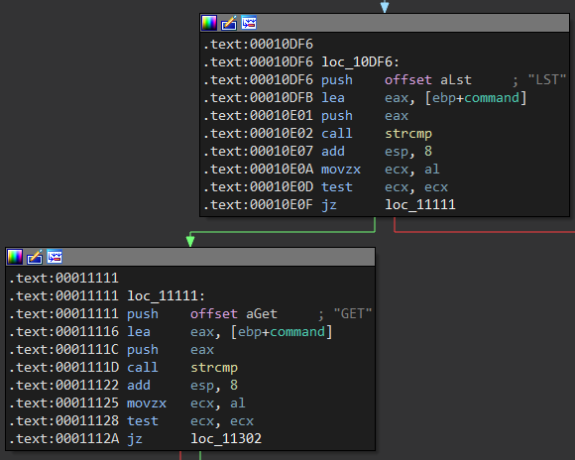The height and width of the screenshot is (460, 575).
Task: Click jump target loc_11302
Action: (226, 439)
